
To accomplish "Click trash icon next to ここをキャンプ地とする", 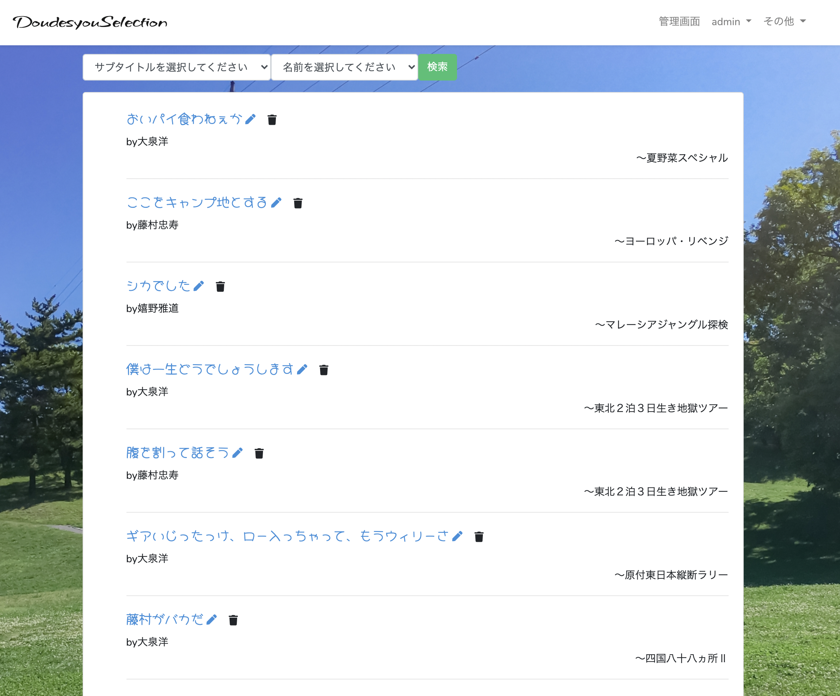I will [x=298, y=203].
